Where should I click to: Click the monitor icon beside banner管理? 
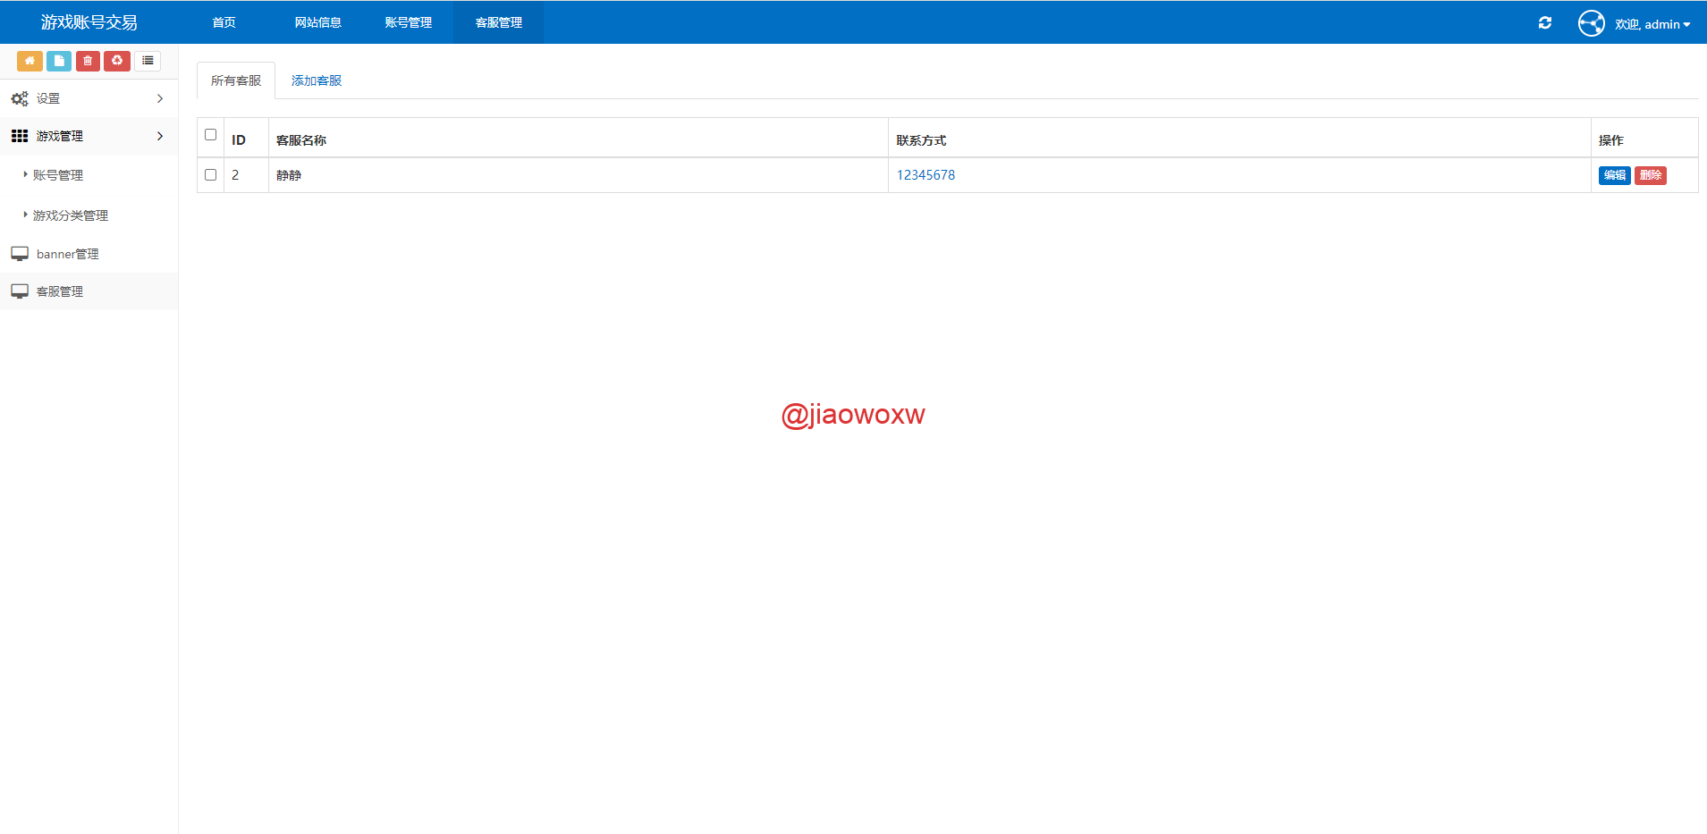coord(20,254)
